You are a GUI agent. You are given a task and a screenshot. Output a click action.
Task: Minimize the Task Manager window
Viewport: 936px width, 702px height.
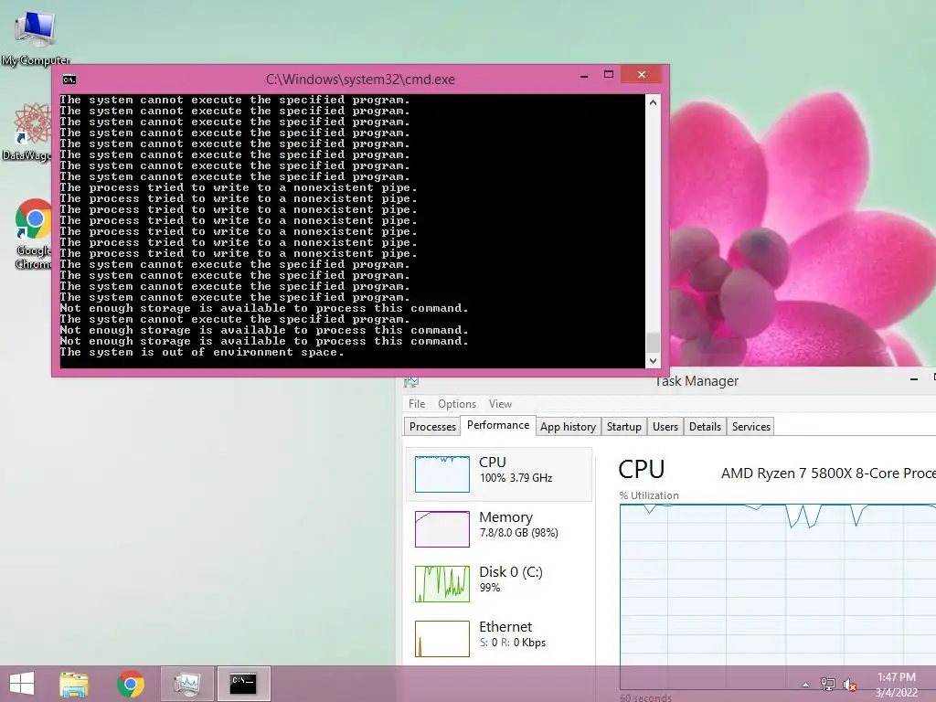coord(914,379)
